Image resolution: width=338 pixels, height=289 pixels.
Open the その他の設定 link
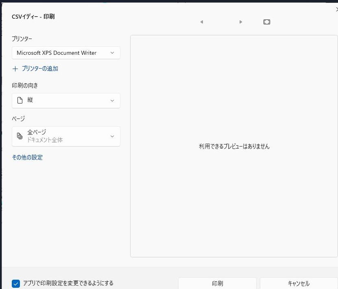pos(27,157)
